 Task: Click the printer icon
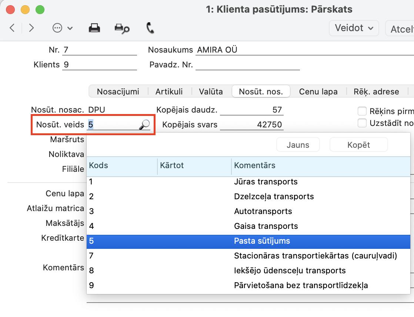click(94, 28)
